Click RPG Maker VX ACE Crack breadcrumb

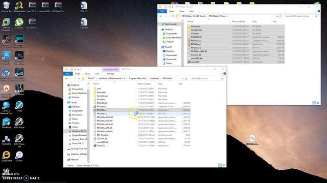click(x=194, y=16)
